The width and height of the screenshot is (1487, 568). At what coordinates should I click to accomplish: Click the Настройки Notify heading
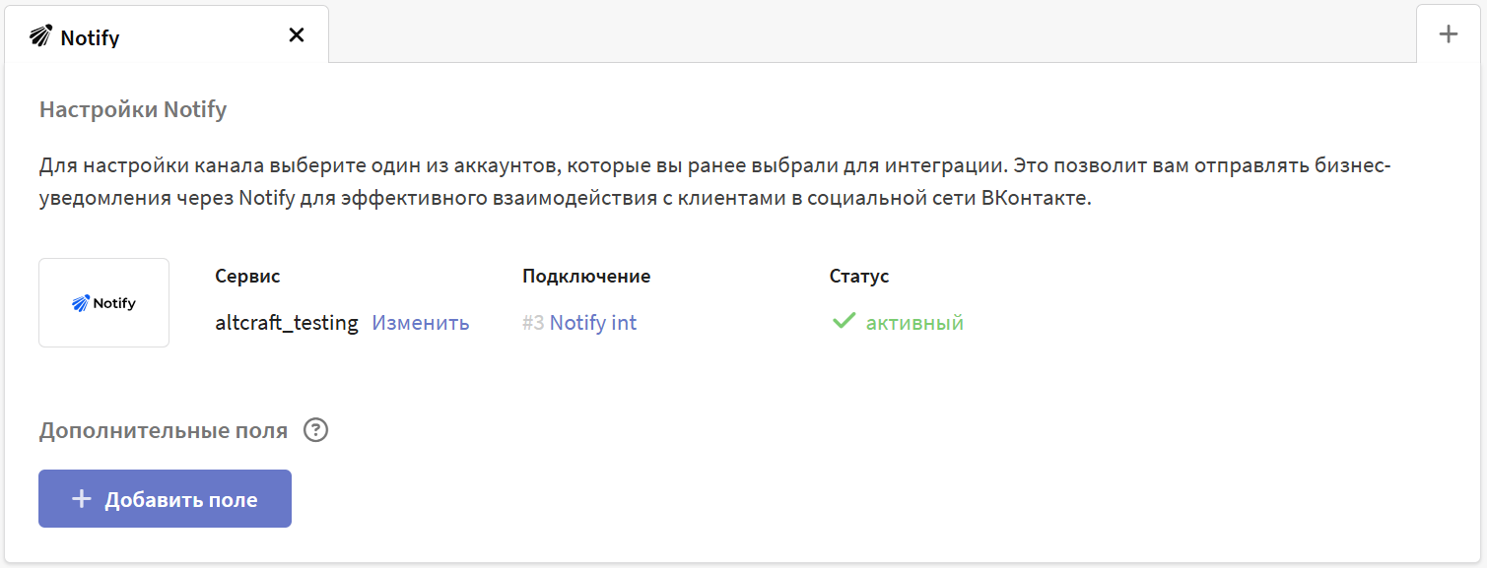click(133, 109)
